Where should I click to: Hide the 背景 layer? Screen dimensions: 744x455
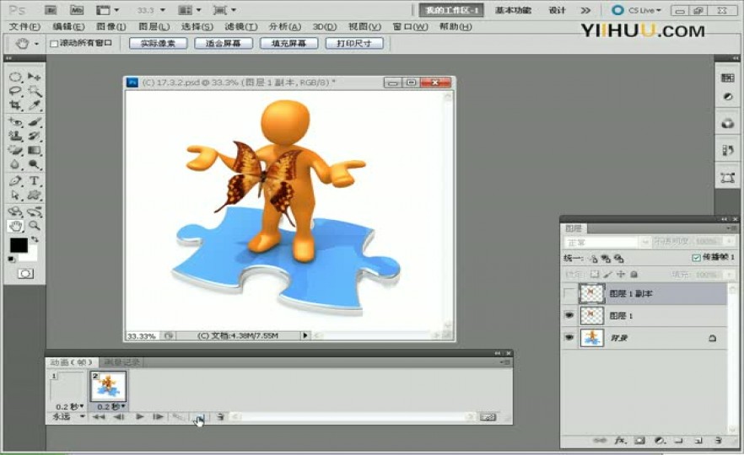(569, 337)
